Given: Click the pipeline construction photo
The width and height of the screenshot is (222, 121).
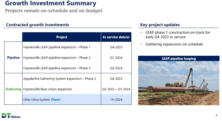Looking at the screenshot, I should pyautogui.click(x=179, y=83).
